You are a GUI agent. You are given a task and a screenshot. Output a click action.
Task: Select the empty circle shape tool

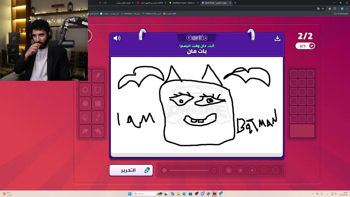[x=85, y=90]
